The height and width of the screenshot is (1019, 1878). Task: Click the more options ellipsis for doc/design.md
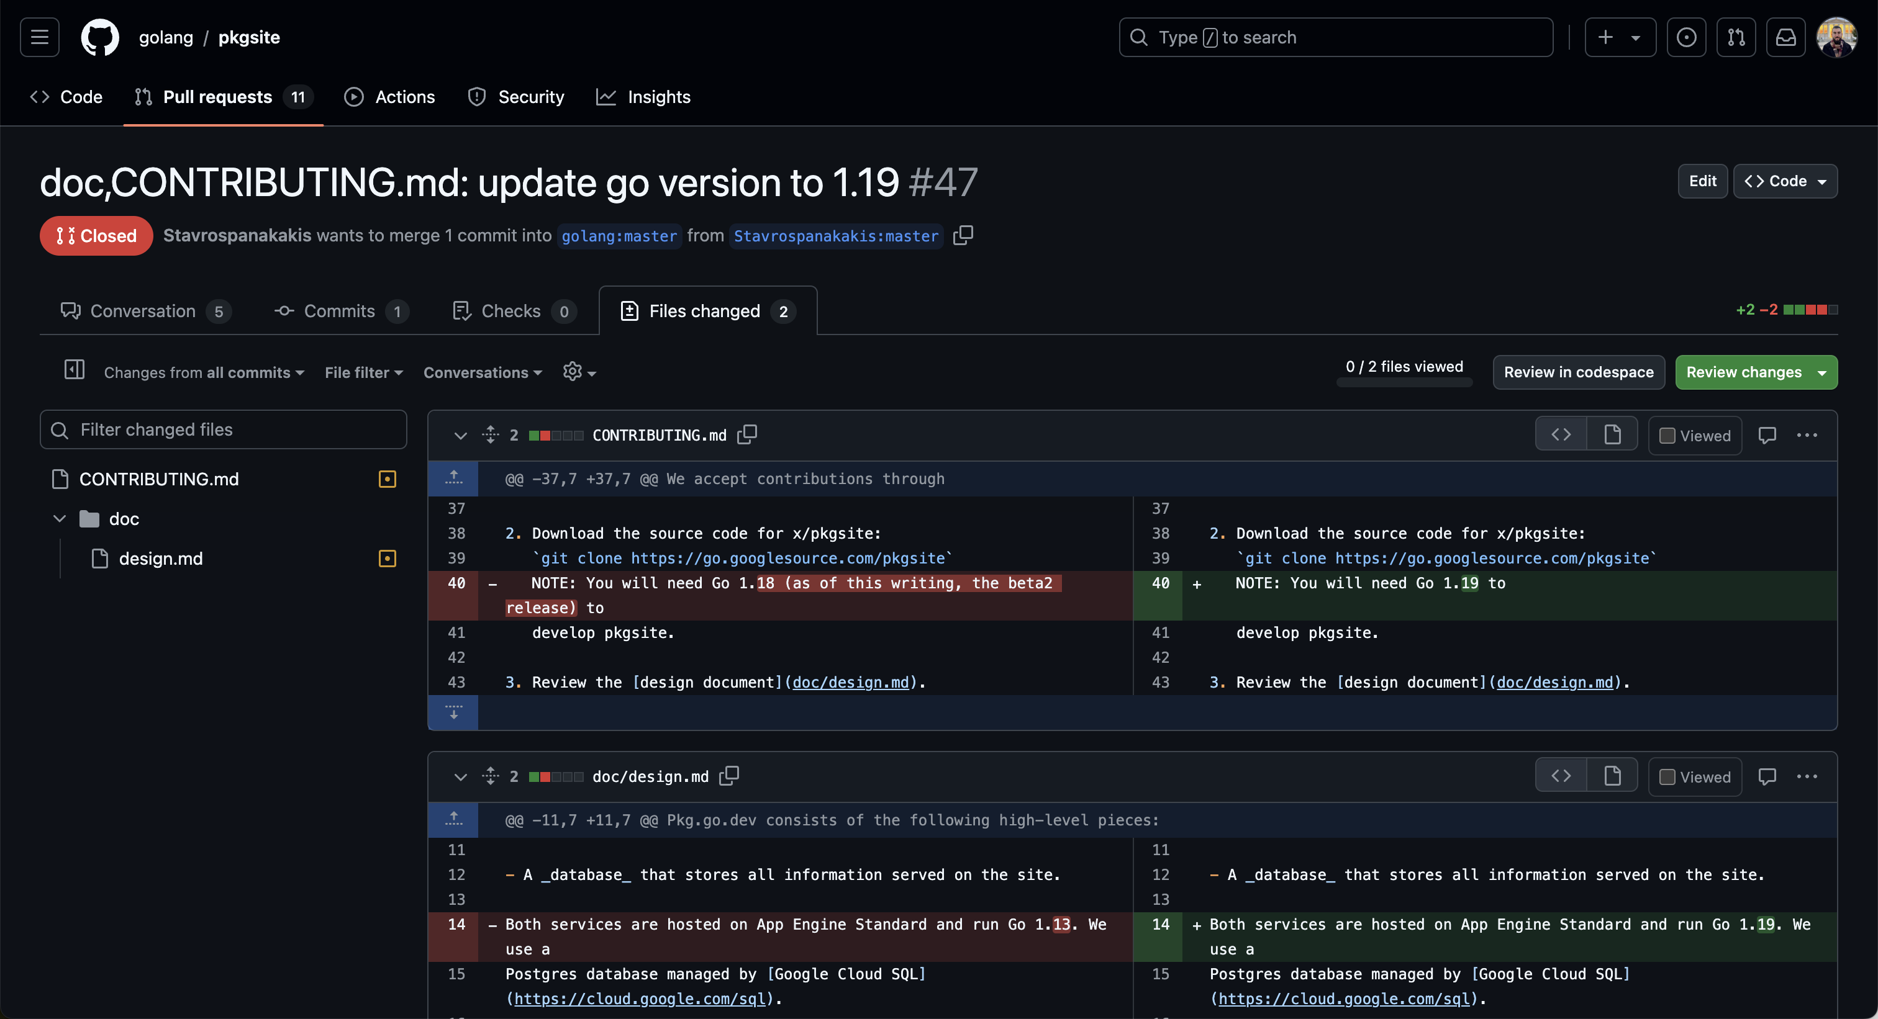pyautogui.click(x=1805, y=776)
